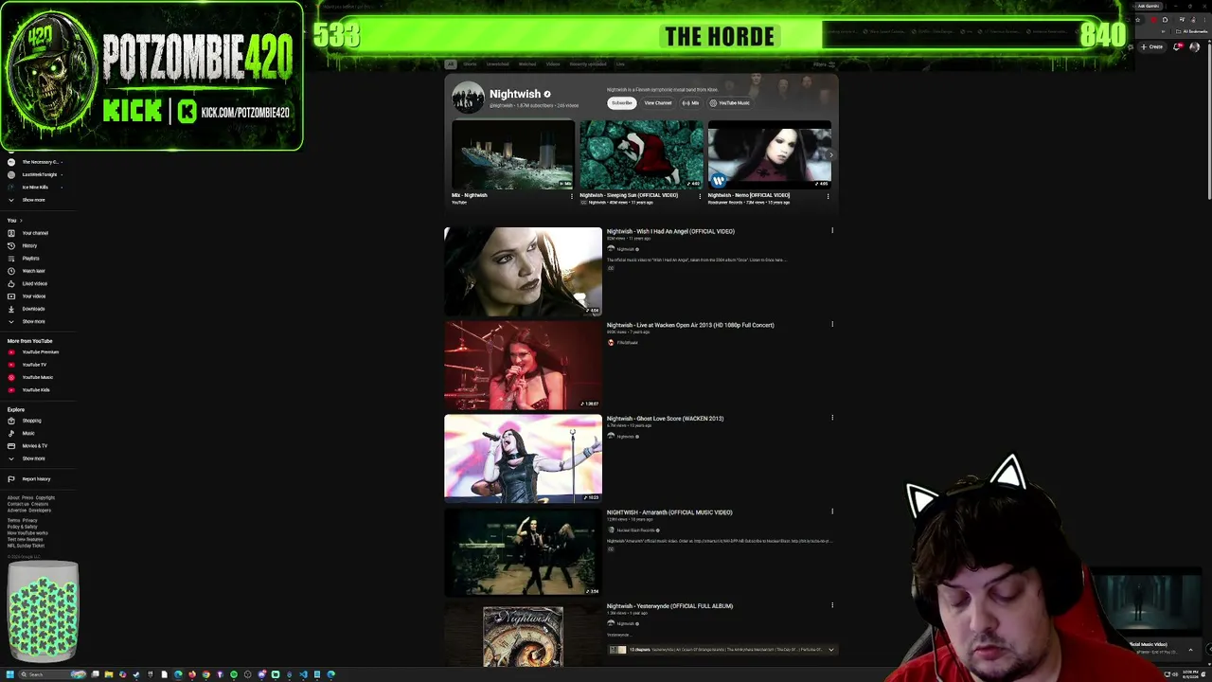Select the Unwatched filter chip
Screen dimensions: 1212x682
click(x=497, y=64)
